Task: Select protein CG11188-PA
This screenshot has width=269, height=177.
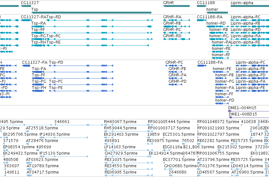Action: pyautogui.click(x=210, y=62)
